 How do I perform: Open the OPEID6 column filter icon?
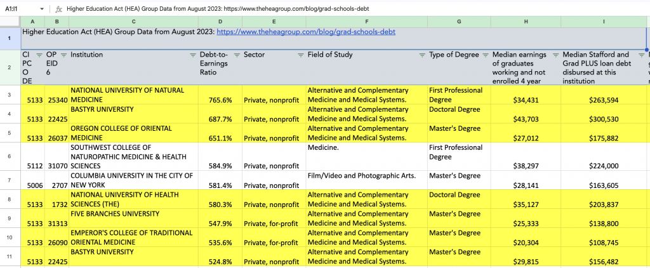click(x=62, y=55)
